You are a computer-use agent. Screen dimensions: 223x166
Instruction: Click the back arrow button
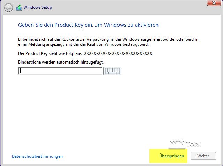click(8, 8)
